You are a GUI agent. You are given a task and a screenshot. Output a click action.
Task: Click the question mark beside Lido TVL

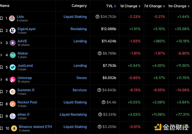tap(97, 17)
